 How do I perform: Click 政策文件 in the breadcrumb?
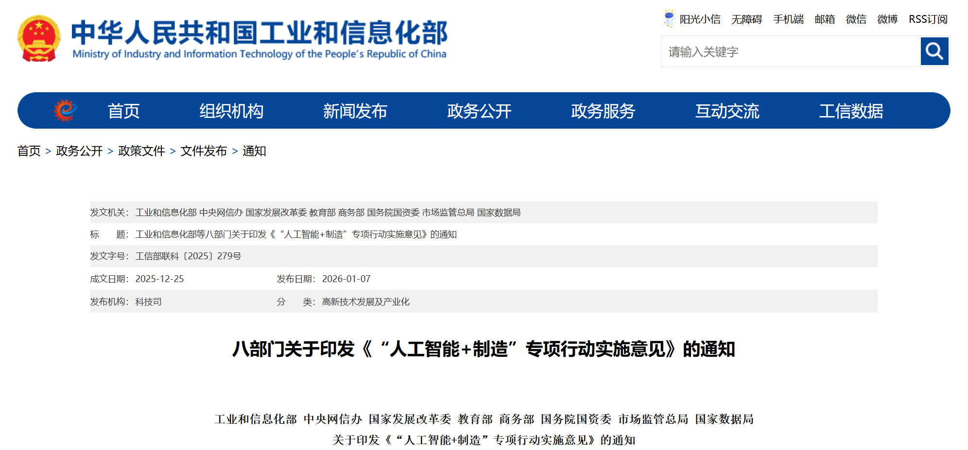[x=141, y=151]
